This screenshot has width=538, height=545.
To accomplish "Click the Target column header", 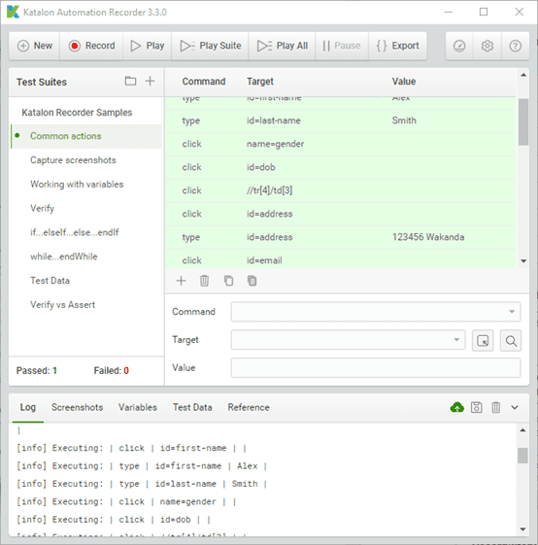I will tap(260, 82).
